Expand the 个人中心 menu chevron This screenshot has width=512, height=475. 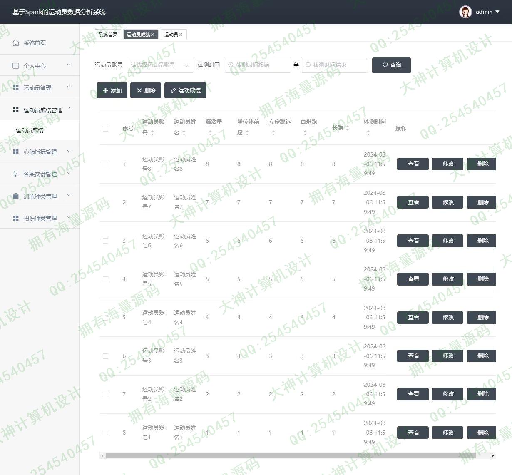pyautogui.click(x=69, y=65)
